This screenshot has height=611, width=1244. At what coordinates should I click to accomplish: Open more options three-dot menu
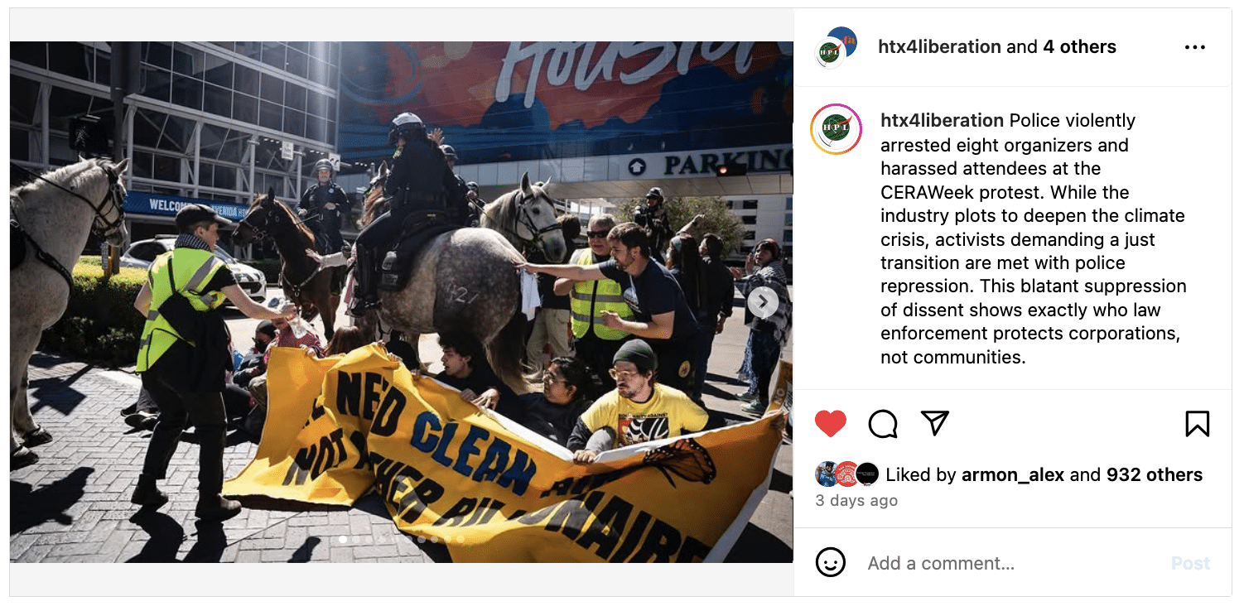pyautogui.click(x=1195, y=47)
